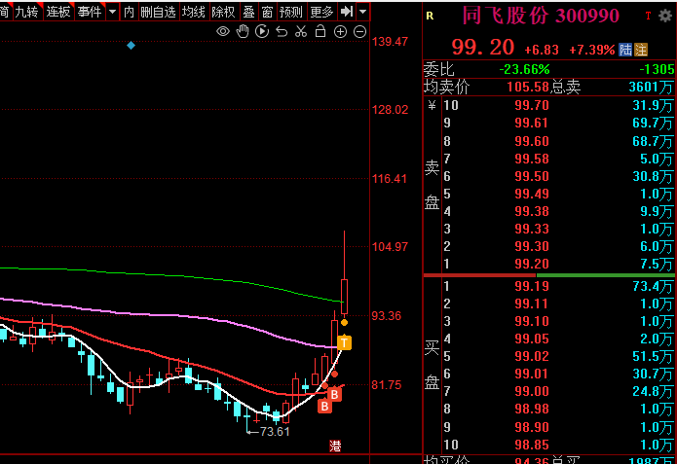Open settings gear beside stock title
The height and width of the screenshot is (464, 677).
[665, 17]
